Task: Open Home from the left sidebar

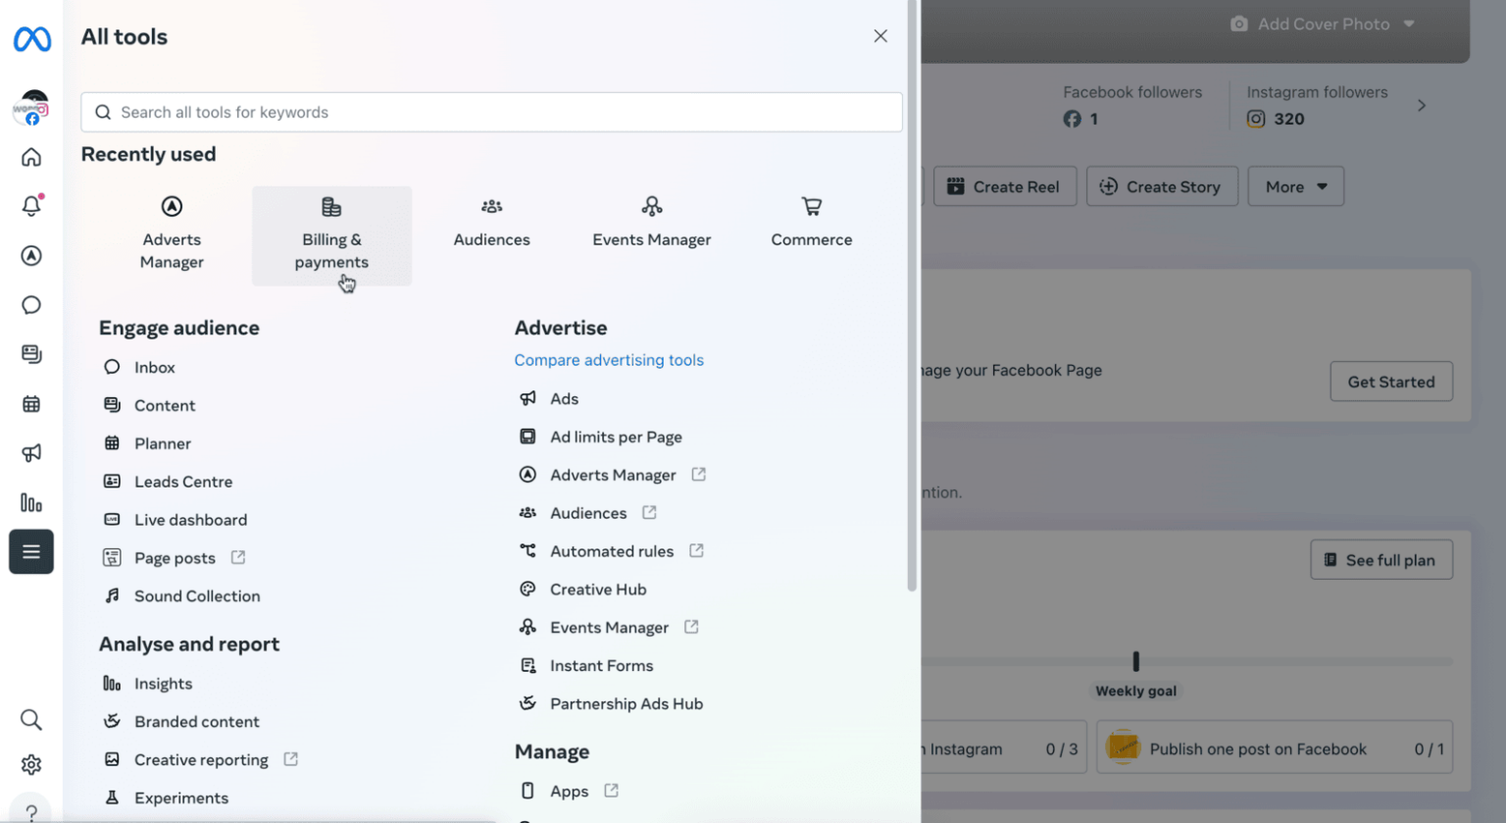Action: point(30,157)
